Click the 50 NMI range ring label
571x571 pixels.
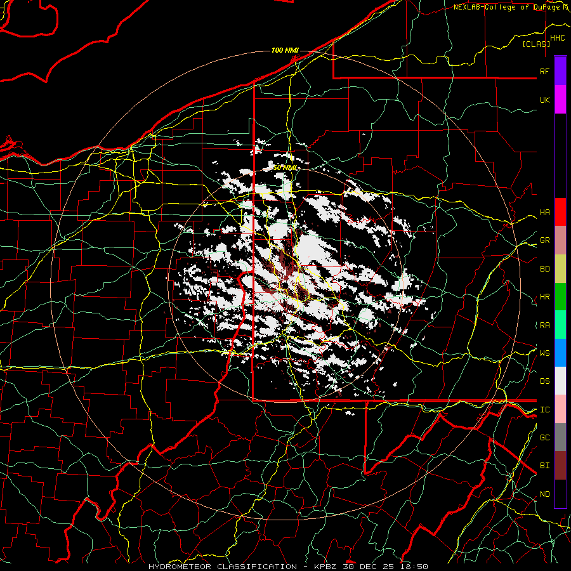click(285, 168)
